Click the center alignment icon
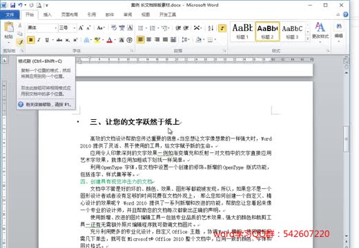Image resolution: width=359 pixels, height=248 pixels. 149,40
